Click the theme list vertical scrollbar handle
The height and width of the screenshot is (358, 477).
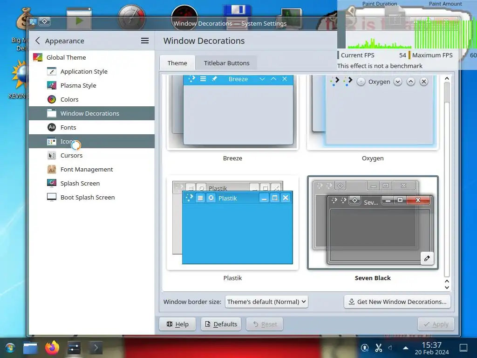click(447, 93)
